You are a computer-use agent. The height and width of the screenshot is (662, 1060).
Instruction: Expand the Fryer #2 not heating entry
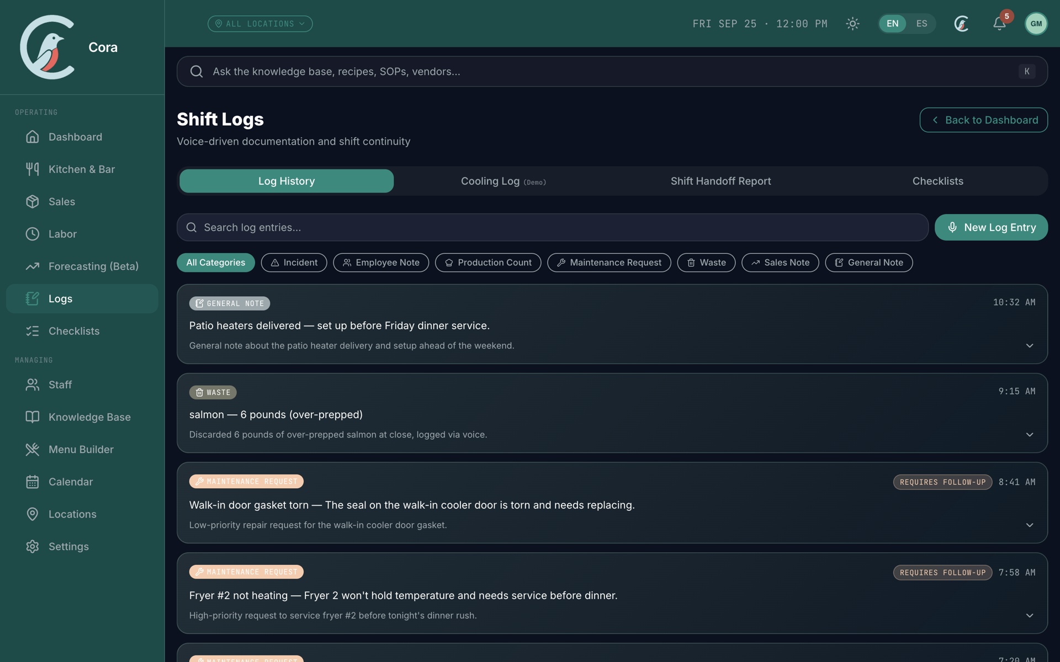coord(1029,616)
